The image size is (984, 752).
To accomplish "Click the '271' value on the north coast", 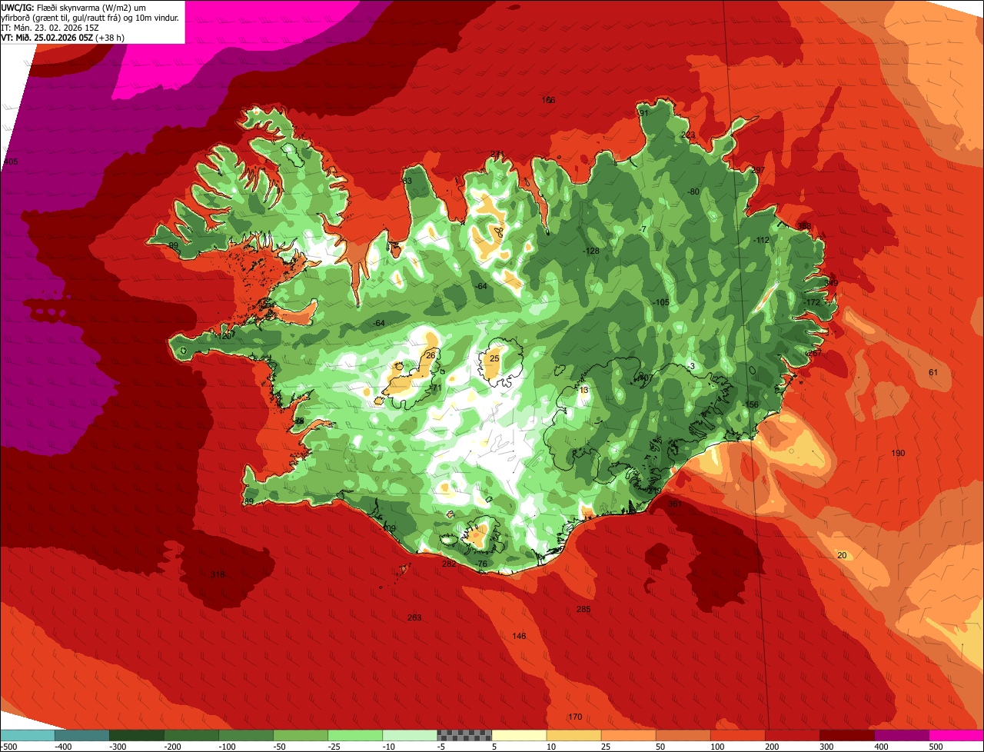I will click(497, 154).
